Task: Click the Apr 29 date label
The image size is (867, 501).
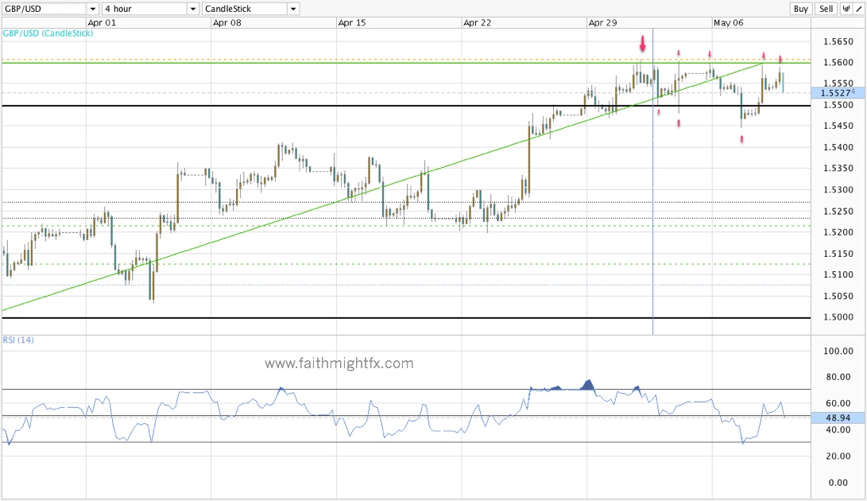Action: [x=602, y=23]
